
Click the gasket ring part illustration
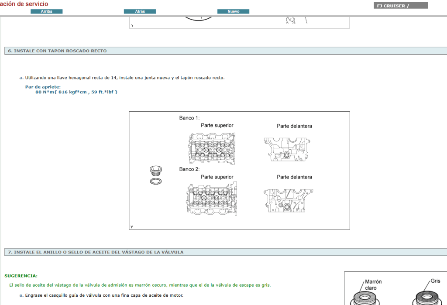click(155, 181)
